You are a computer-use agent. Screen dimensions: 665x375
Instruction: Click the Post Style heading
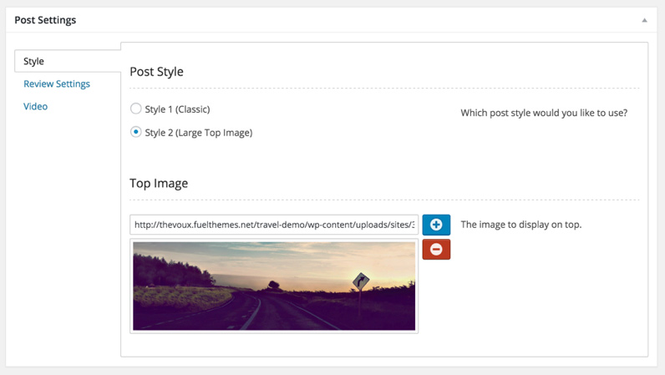pos(156,72)
